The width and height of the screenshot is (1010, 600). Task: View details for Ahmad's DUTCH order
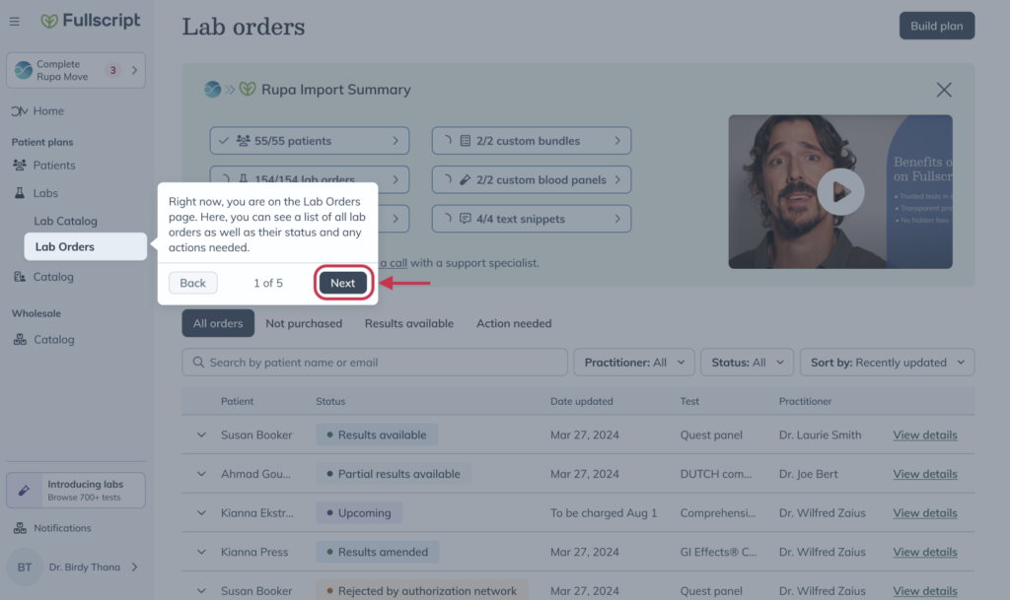(x=924, y=474)
